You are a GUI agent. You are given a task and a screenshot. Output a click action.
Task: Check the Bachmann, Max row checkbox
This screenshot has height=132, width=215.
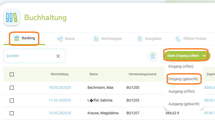tap(12, 88)
